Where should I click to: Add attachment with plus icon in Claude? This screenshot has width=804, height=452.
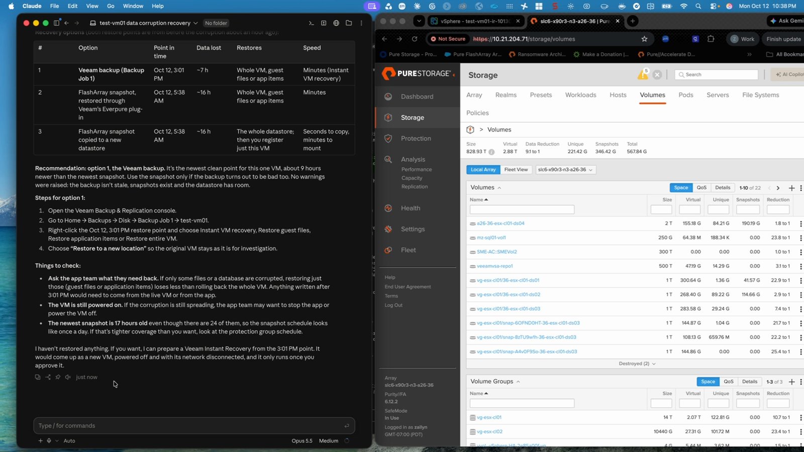click(x=40, y=441)
